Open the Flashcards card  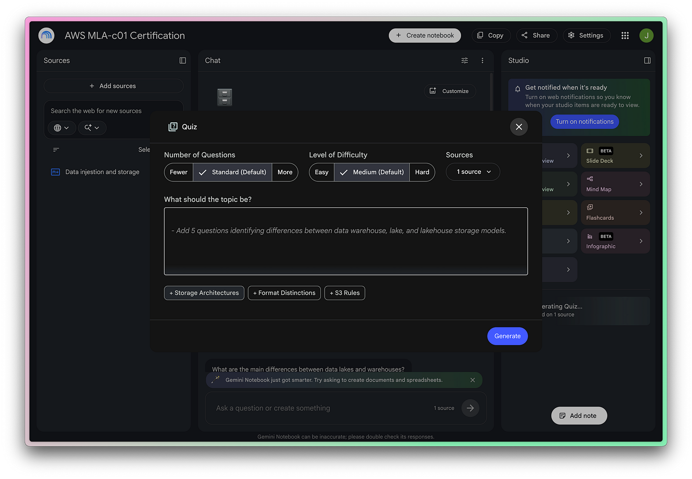tap(615, 213)
